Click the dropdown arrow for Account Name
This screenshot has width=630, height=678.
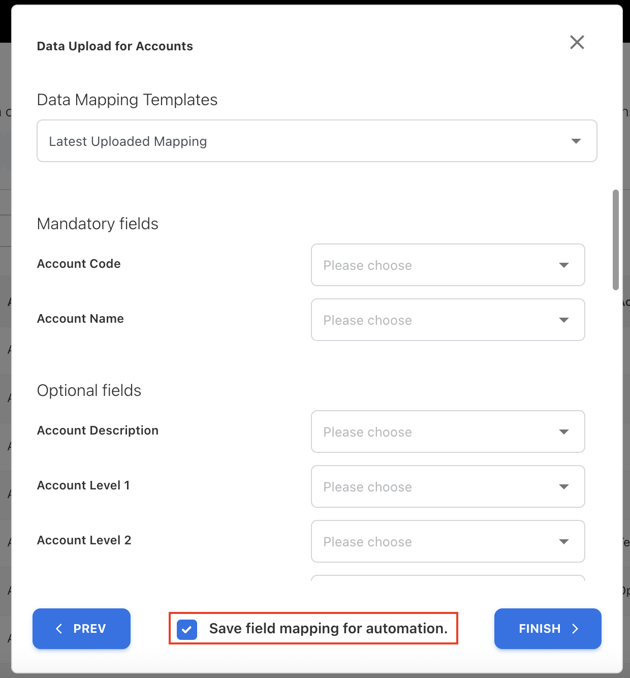tap(563, 320)
